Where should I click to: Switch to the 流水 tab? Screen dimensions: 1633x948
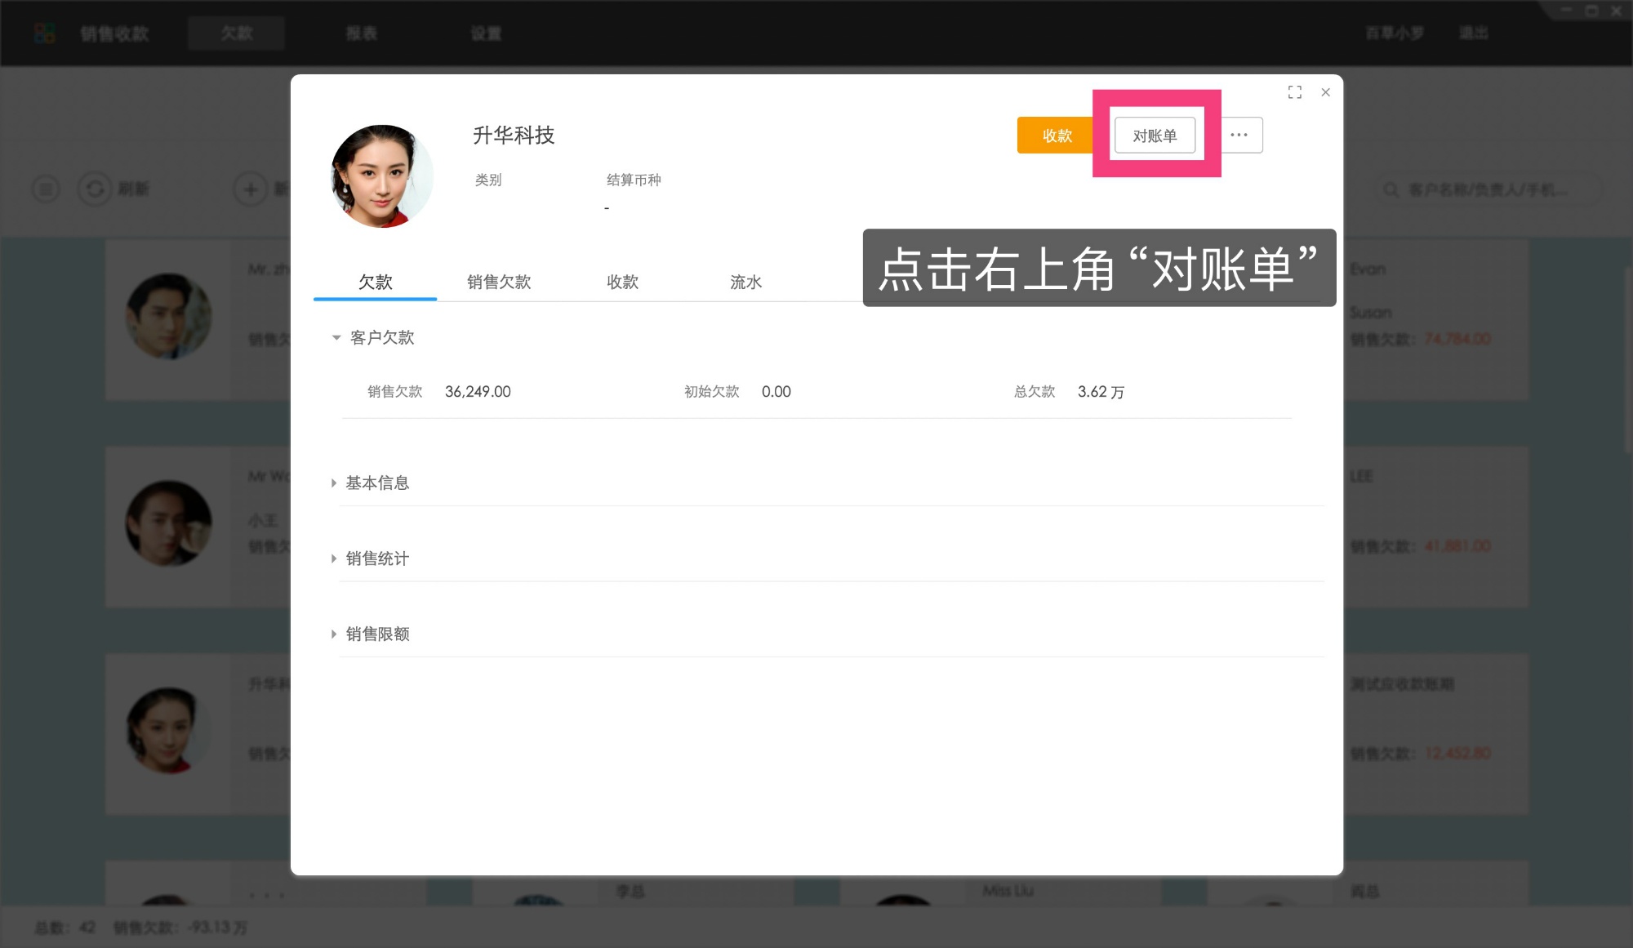745,282
